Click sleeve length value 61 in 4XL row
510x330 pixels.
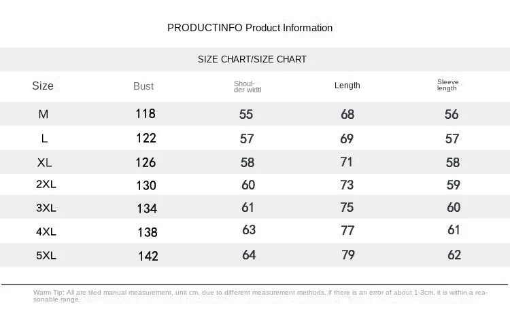454,231
